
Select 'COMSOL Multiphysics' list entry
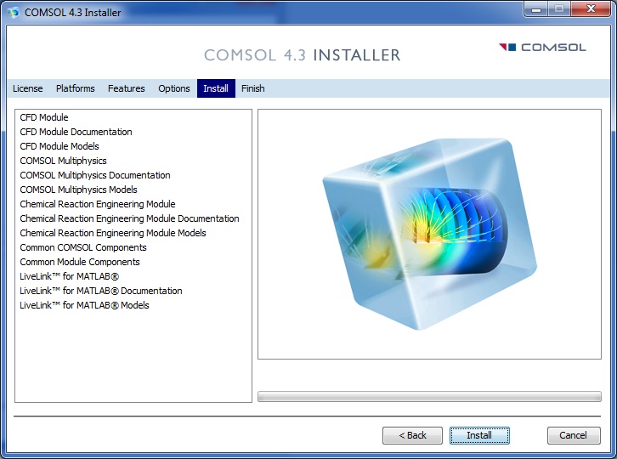click(64, 161)
